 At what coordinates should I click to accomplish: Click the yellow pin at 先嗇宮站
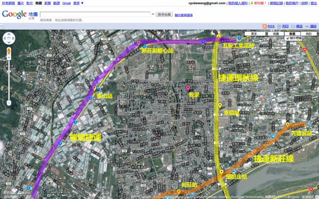pos(288,125)
